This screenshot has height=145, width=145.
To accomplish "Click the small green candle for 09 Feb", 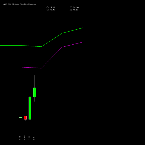I will pyautogui.click(x=21, y=117).
